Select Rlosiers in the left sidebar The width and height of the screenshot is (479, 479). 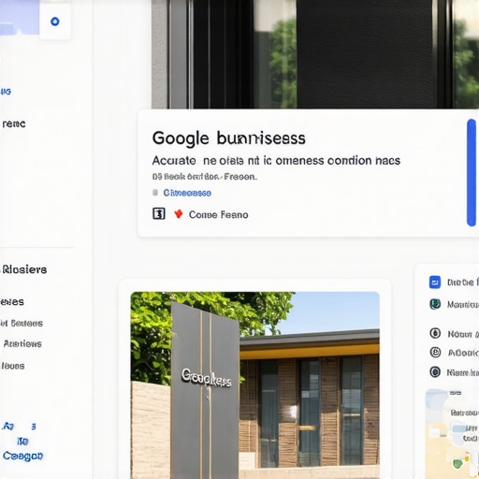click(x=24, y=269)
